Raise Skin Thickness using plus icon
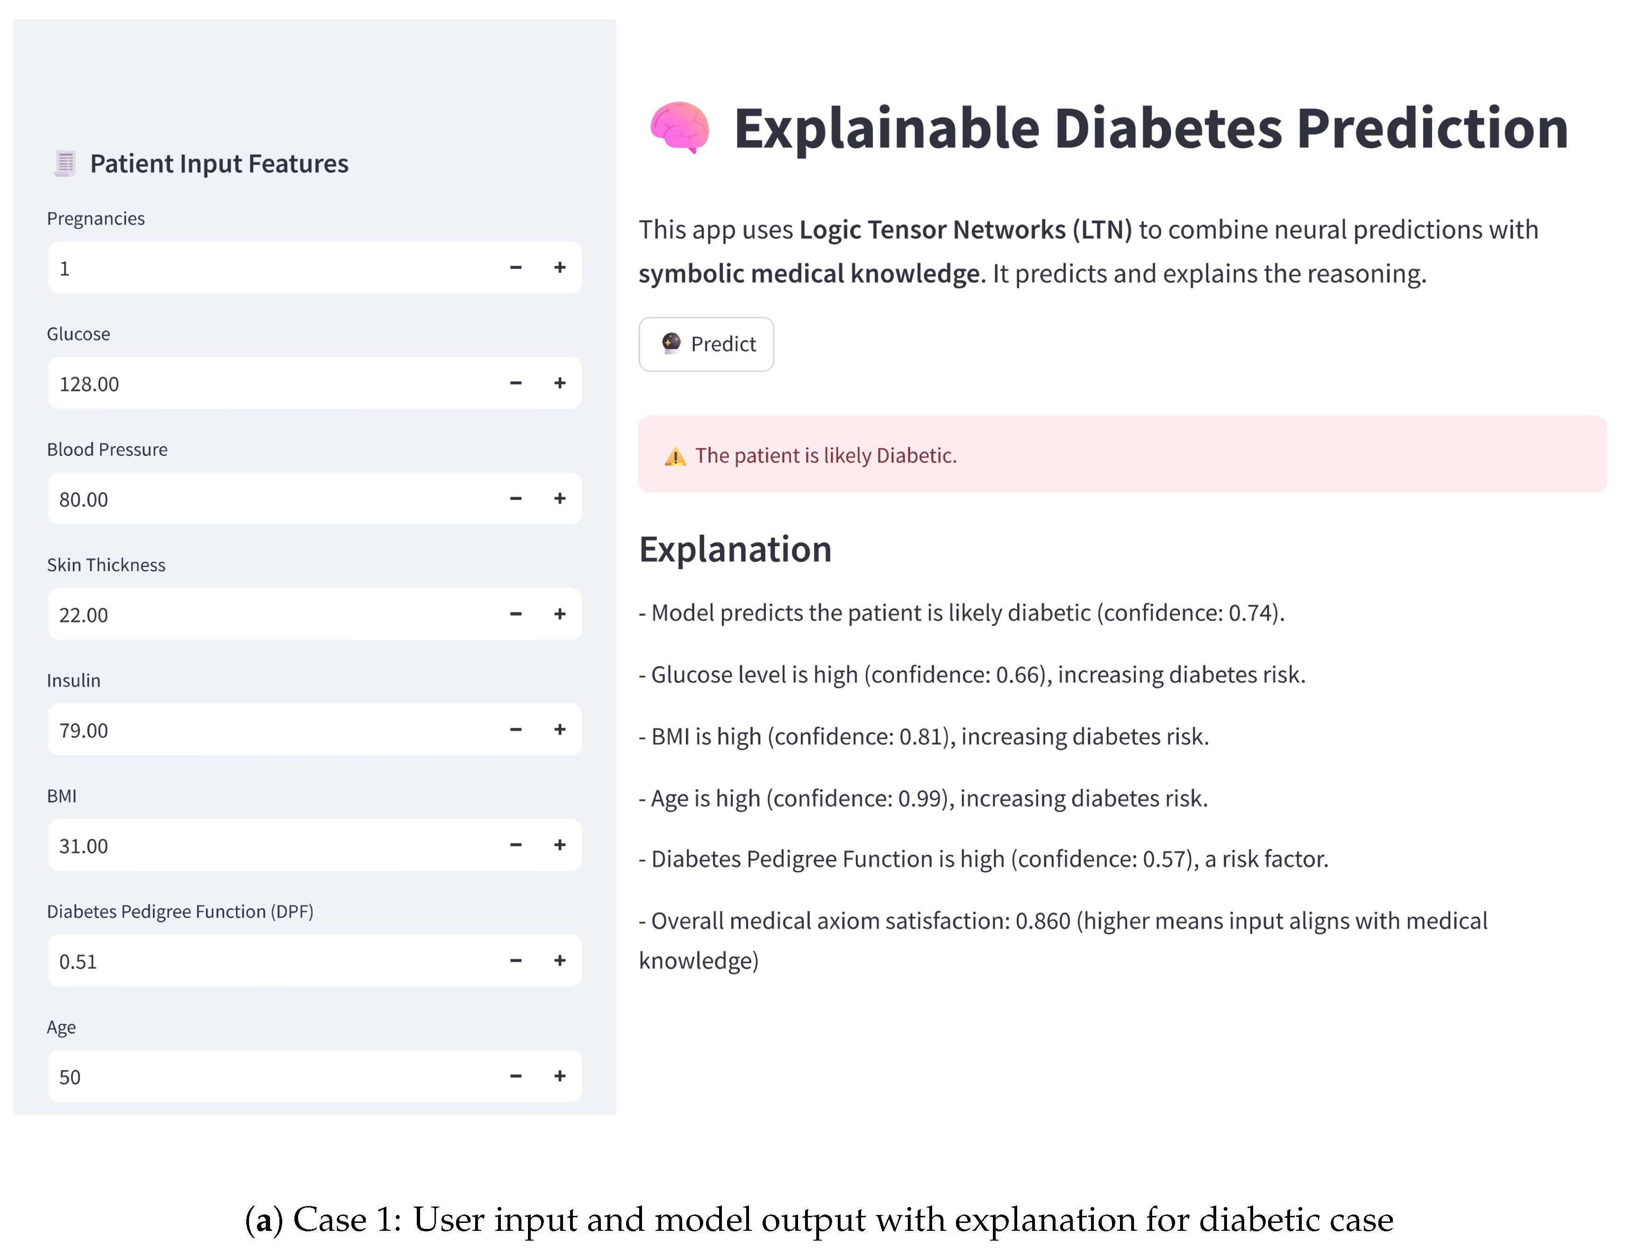Screen dimensions: 1626x1257 coord(560,614)
